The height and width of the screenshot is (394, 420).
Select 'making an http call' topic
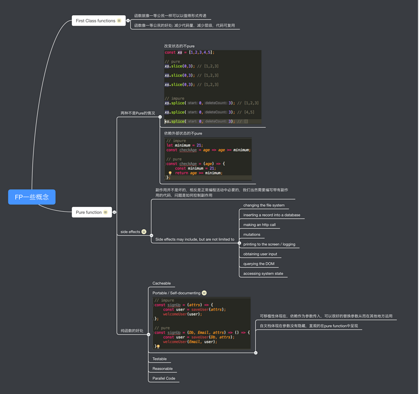coord(259,225)
